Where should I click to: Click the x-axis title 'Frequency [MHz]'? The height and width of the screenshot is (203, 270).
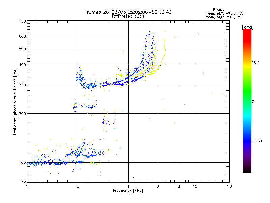[128, 191]
